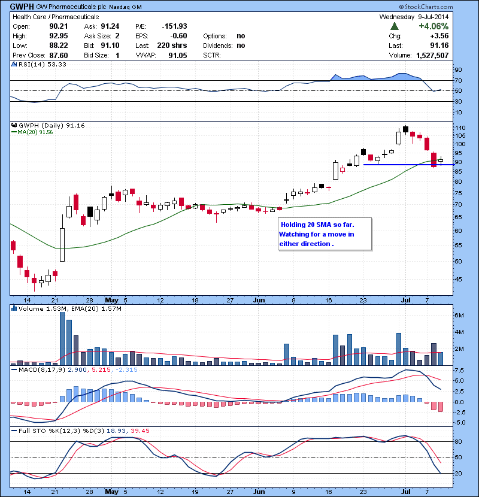This screenshot has width=479, height=497.
Task: Click the Options 'no' value
Action: [241, 36]
